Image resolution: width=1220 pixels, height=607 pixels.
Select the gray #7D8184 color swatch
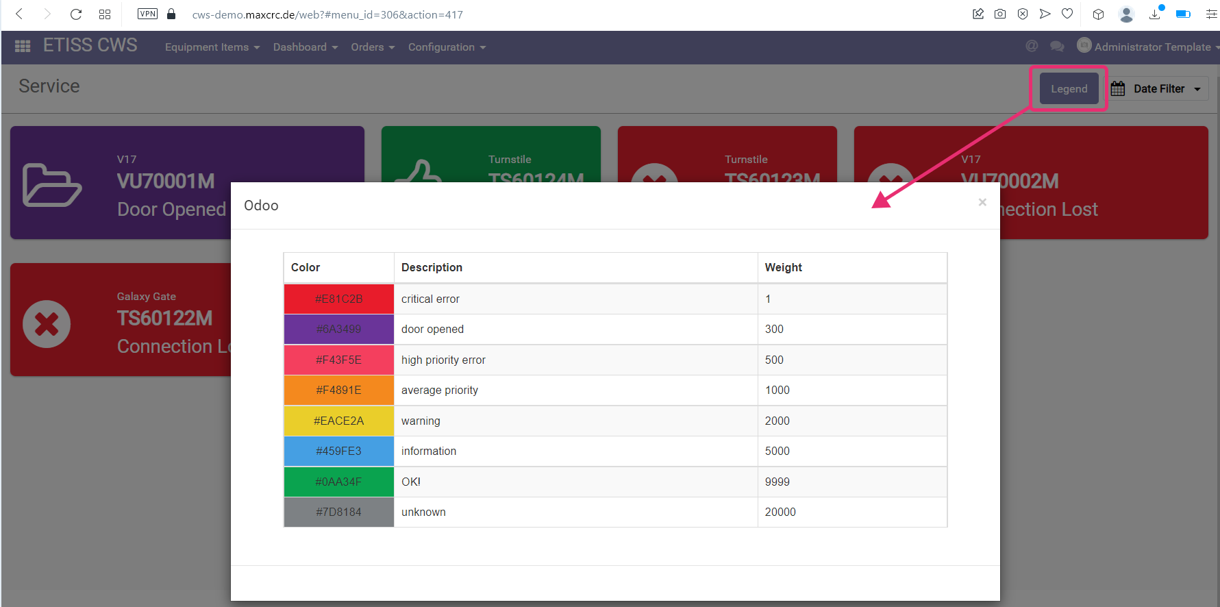pyautogui.click(x=339, y=512)
